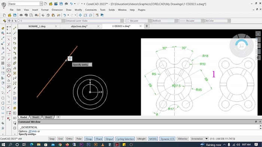This screenshot has width=262, height=147.
Task: Open the Layers Manager icon left of layer box
Action: 4,21
